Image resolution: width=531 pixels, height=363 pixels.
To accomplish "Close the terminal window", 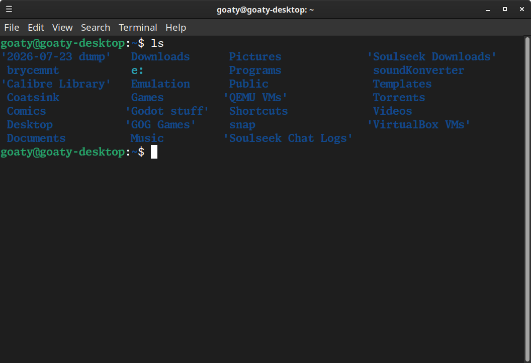I will [522, 9].
